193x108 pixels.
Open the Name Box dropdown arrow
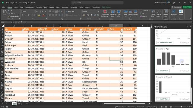(x=11, y=22)
